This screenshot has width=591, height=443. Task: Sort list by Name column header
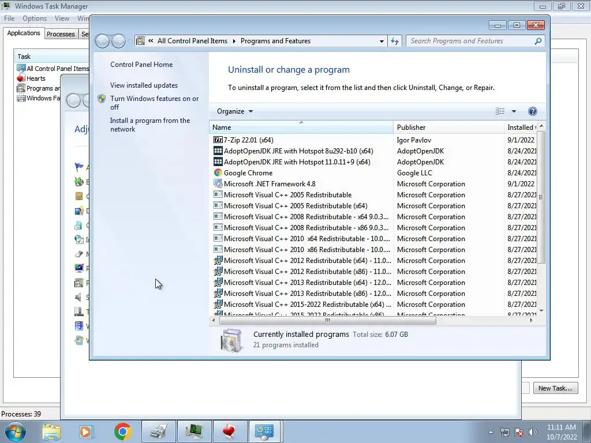pyautogui.click(x=301, y=127)
